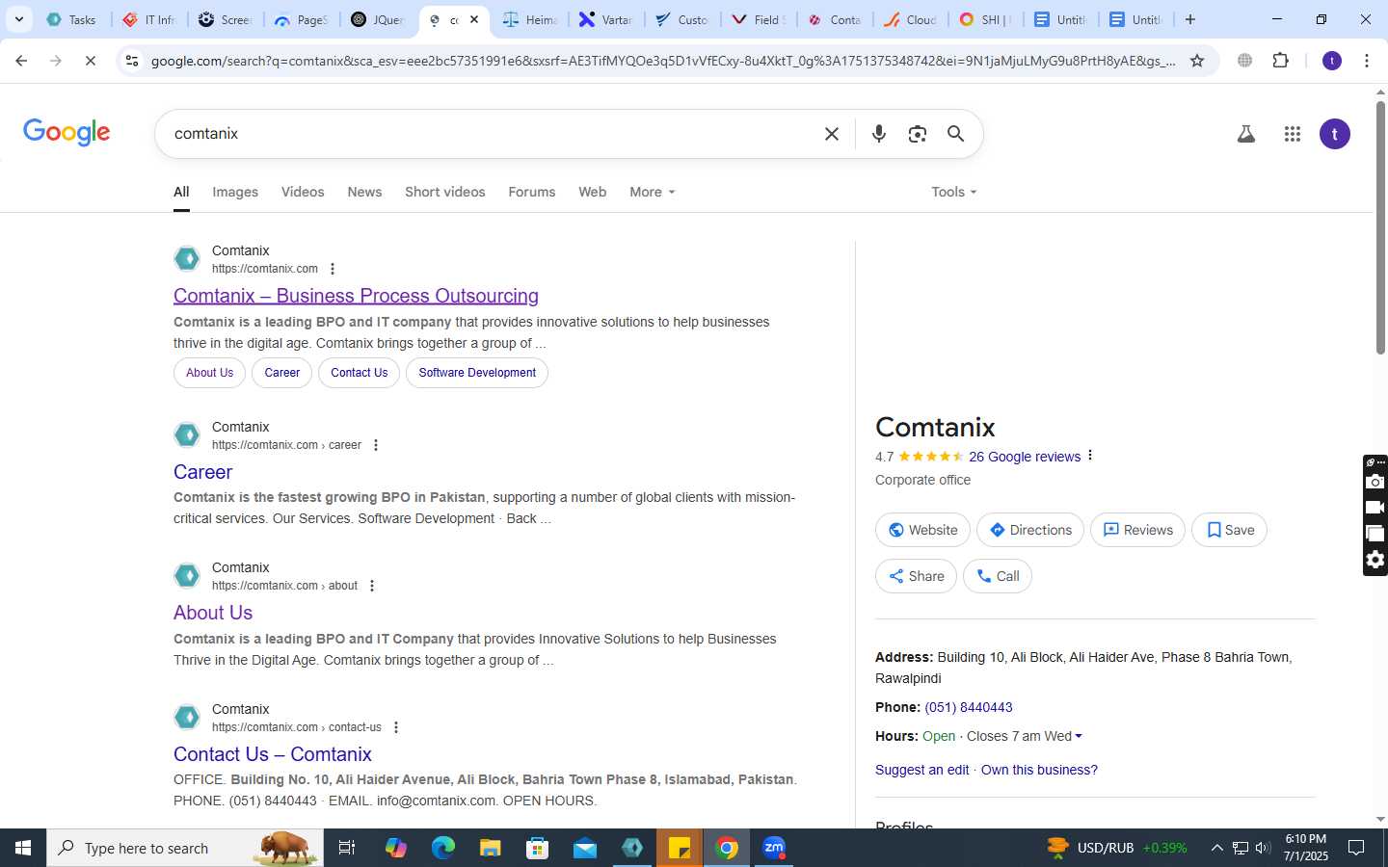
Task: Clear the search box with the X icon
Action: (x=832, y=134)
